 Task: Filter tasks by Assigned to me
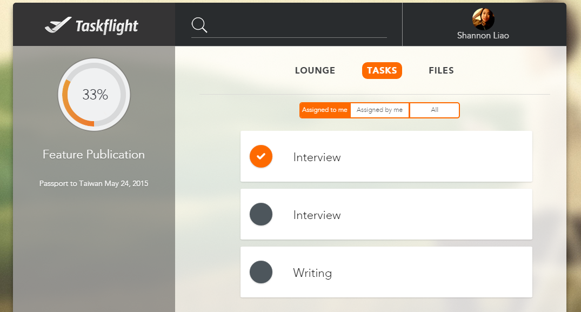click(325, 110)
